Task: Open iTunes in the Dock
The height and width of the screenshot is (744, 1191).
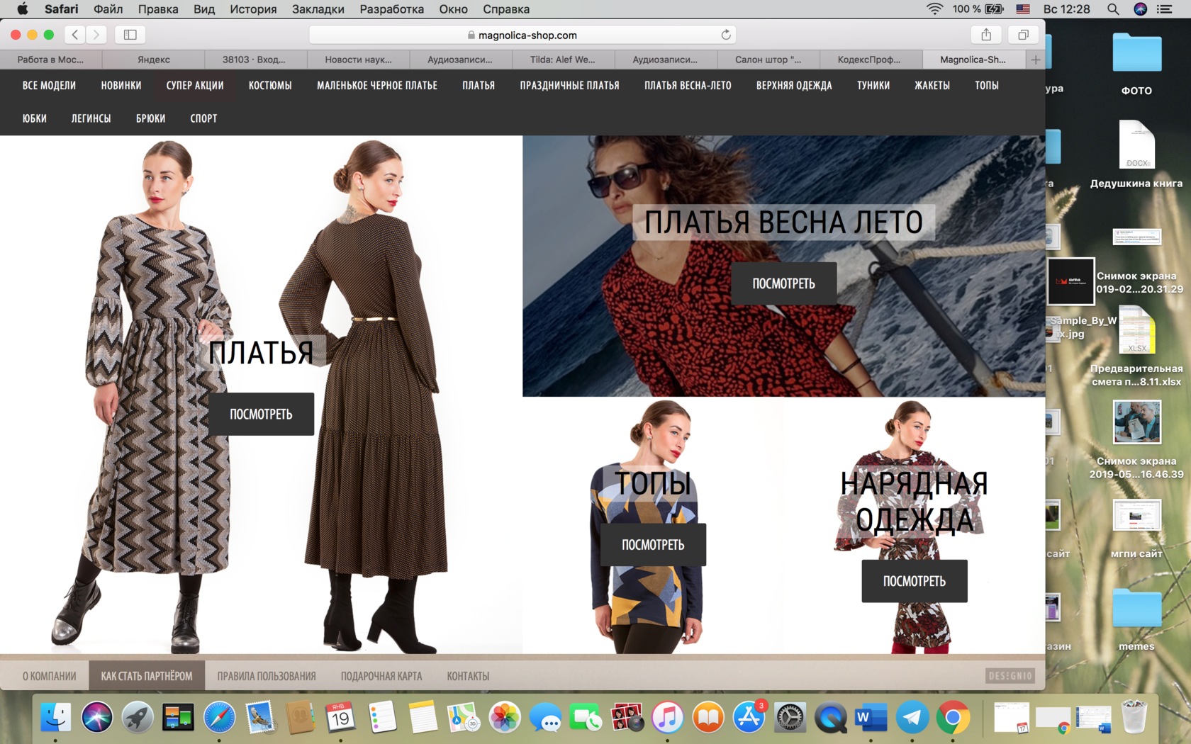Action: click(x=667, y=718)
